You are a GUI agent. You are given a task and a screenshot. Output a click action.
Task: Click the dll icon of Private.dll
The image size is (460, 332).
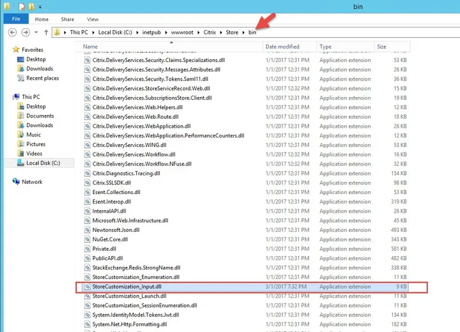click(87, 249)
